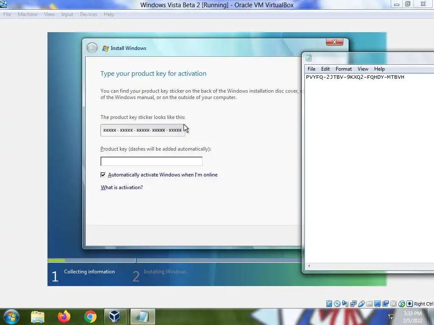434x325 pixels.
Task: Open the VirtualBox Input menu
Action: coord(67,14)
